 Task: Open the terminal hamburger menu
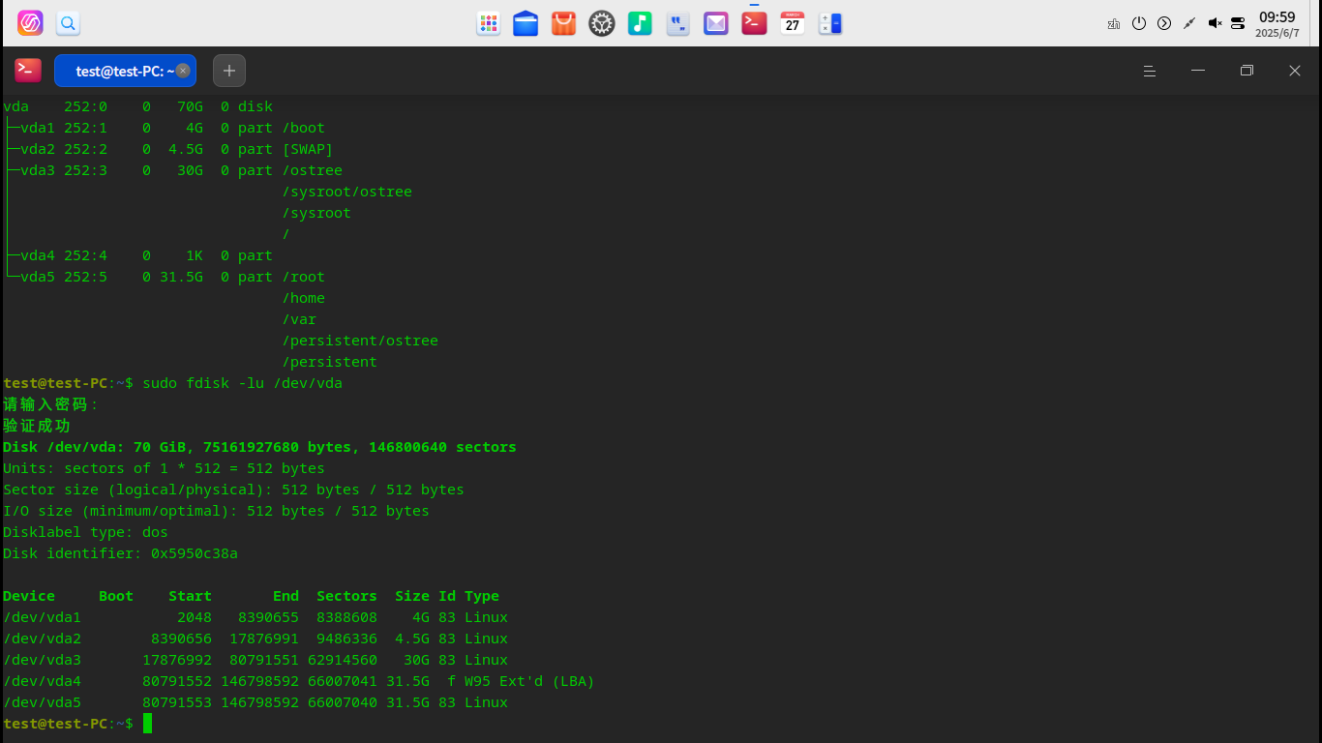(x=1150, y=71)
